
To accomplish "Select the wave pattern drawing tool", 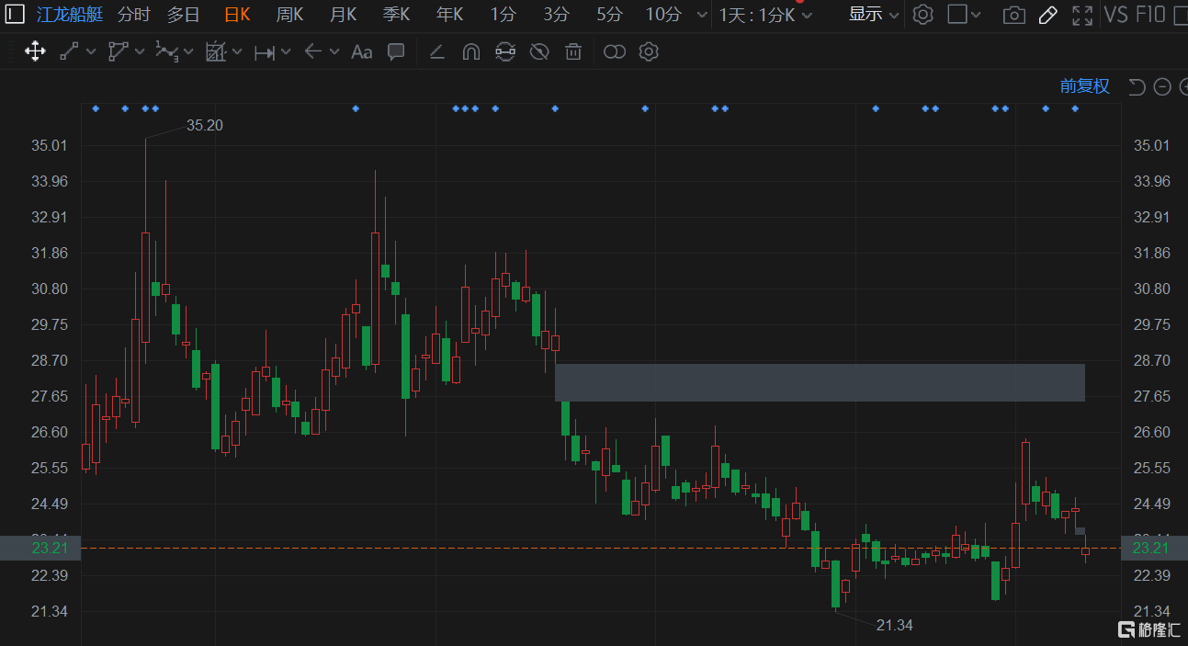I will pyautogui.click(x=166, y=51).
